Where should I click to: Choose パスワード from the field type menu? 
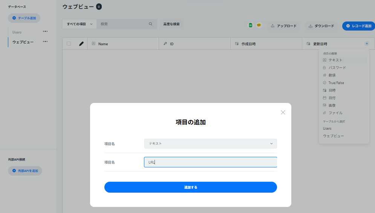(x=344, y=68)
